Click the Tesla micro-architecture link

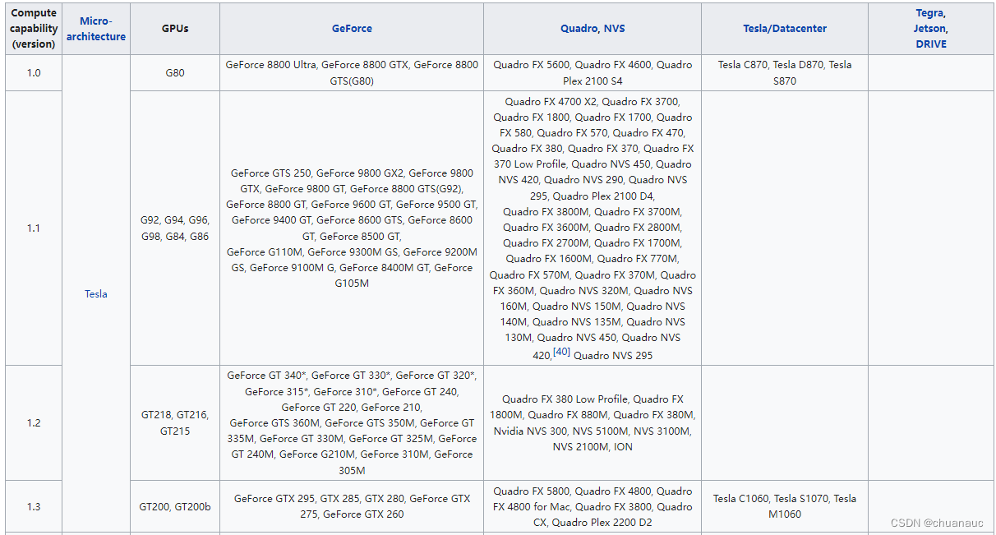96,294
